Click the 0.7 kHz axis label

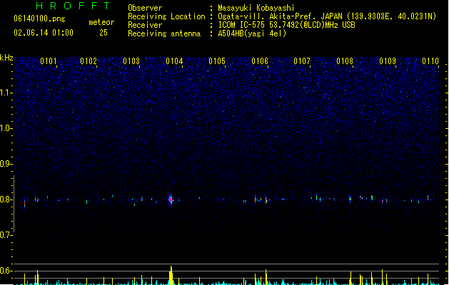pyautogui.click(x=6, y=235)
